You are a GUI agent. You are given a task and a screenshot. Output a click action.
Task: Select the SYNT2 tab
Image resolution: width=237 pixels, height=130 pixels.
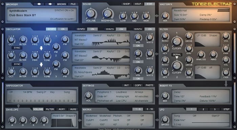[x=81, y=29]
